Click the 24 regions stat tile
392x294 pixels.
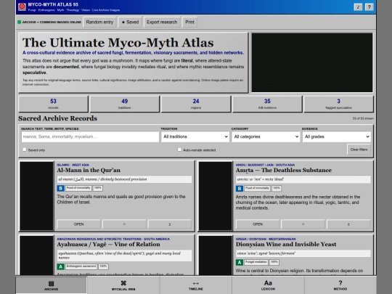196,104
